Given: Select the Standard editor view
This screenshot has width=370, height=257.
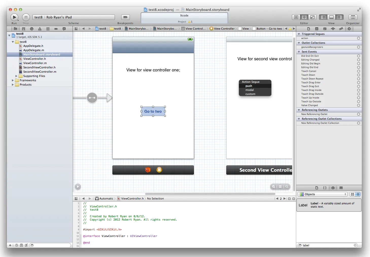Looking at the screenshot, I should [x=296, y=17].
